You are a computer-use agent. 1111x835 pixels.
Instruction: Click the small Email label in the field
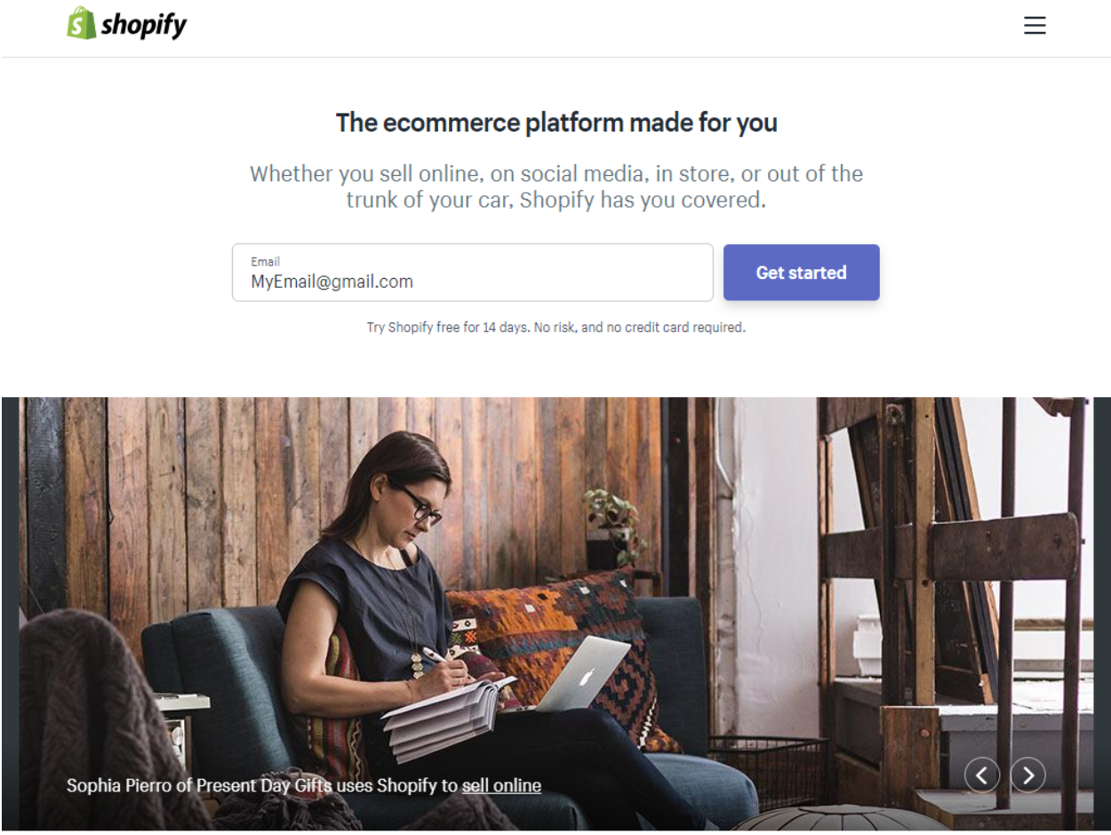265,262
